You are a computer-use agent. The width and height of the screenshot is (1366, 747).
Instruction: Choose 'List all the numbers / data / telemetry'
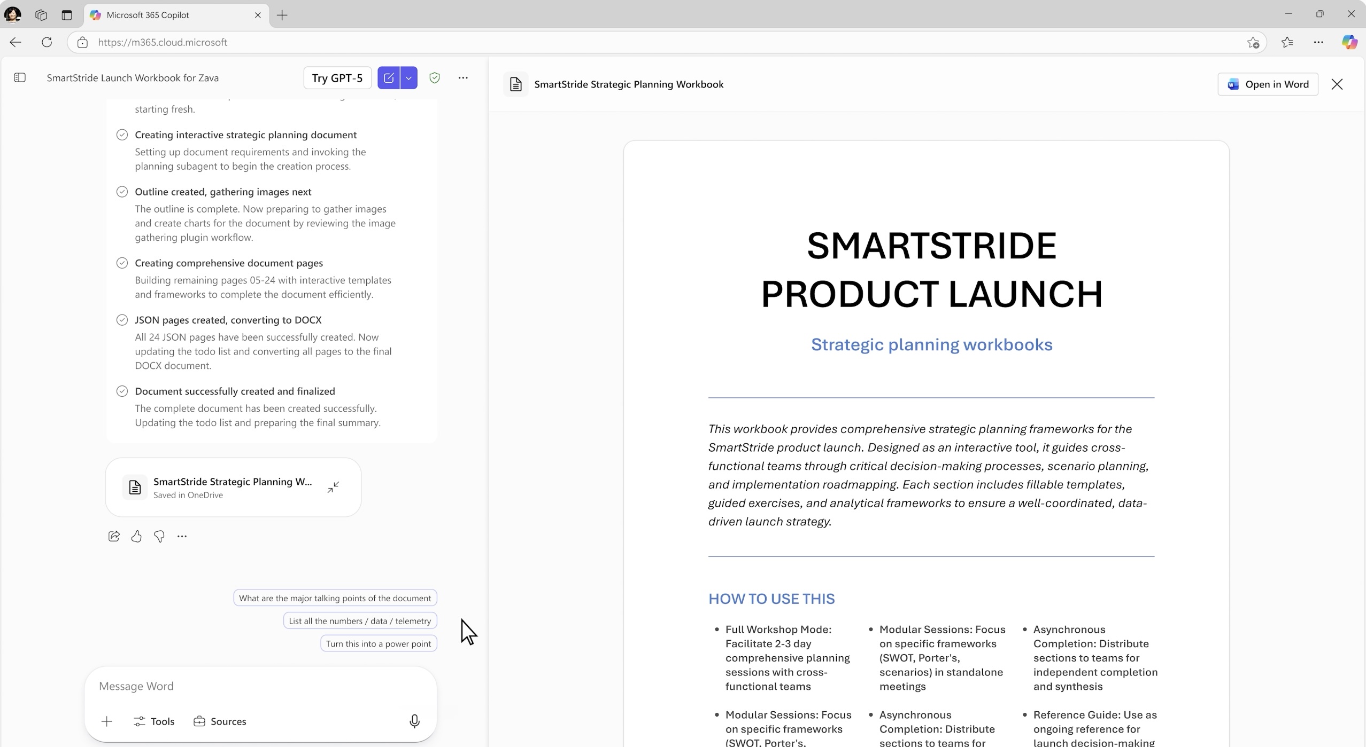click(360, 620)
